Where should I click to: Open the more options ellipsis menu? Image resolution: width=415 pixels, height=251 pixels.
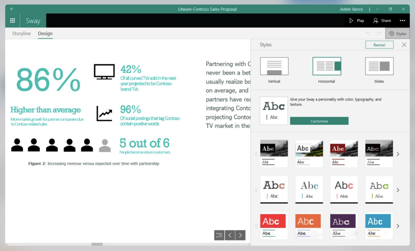[x=402, y=20]
